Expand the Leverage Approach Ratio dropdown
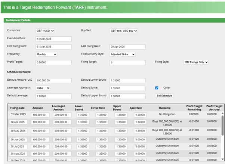Viewport: 225px width, 164px height. 43,88
